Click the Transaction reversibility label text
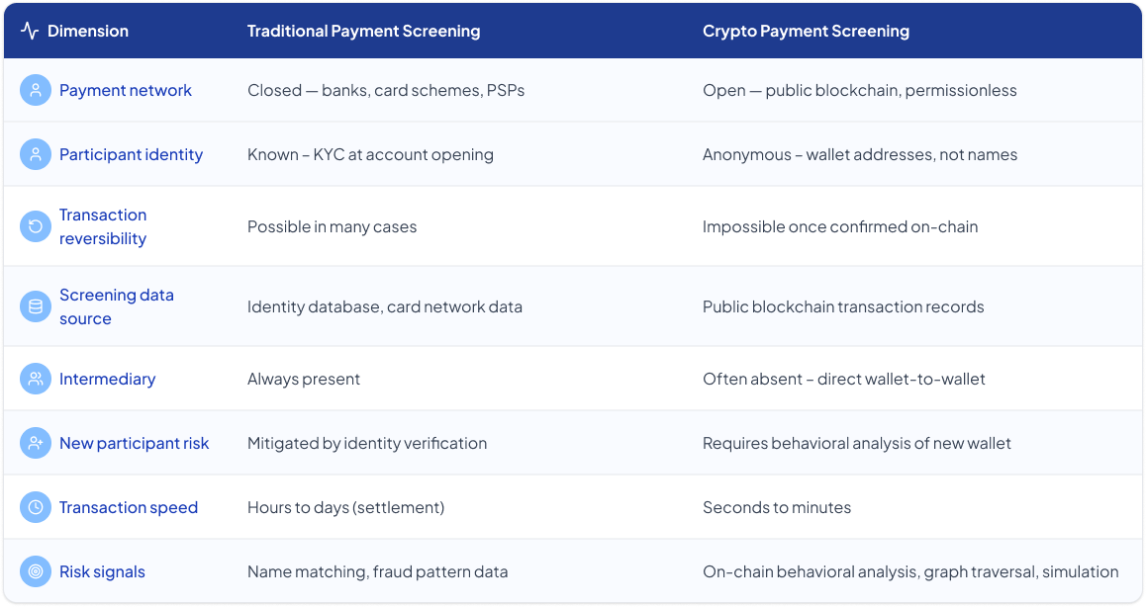Screen dimensions: 1146x607 pyautogui.click(x=103, y=226)
